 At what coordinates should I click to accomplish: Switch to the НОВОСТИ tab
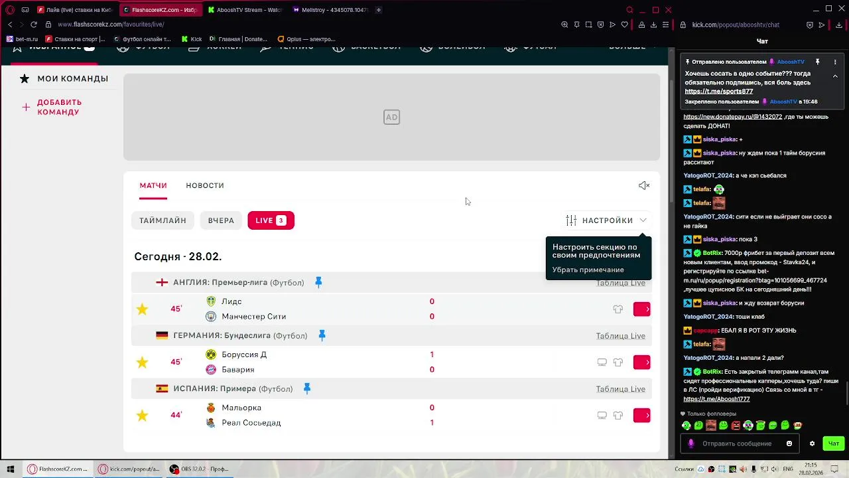click(x=205, y=185)
